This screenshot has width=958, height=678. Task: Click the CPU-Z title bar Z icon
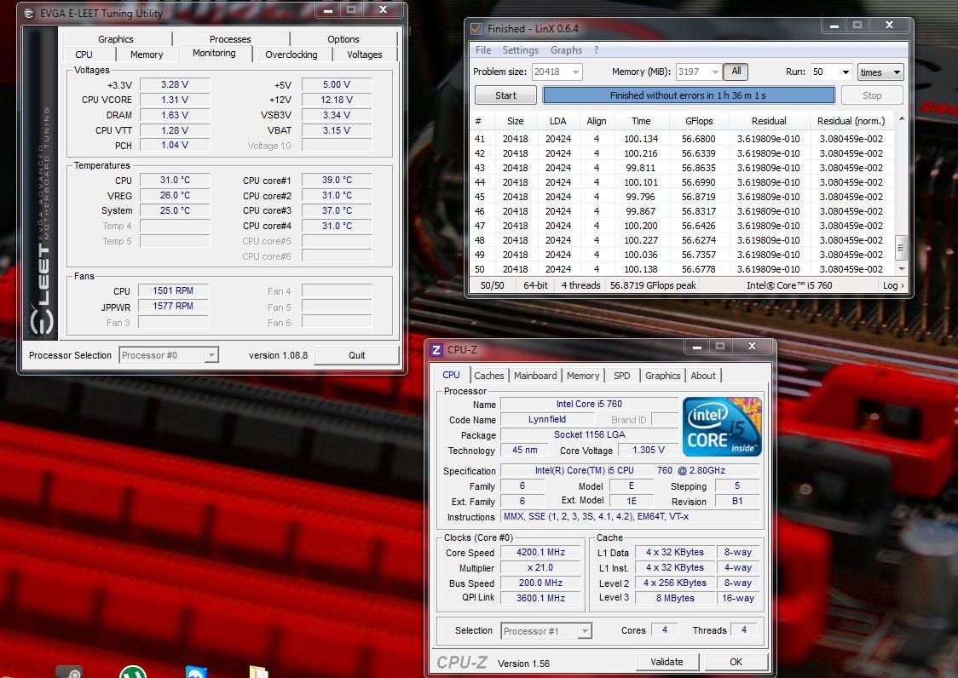tap(436, 349)
